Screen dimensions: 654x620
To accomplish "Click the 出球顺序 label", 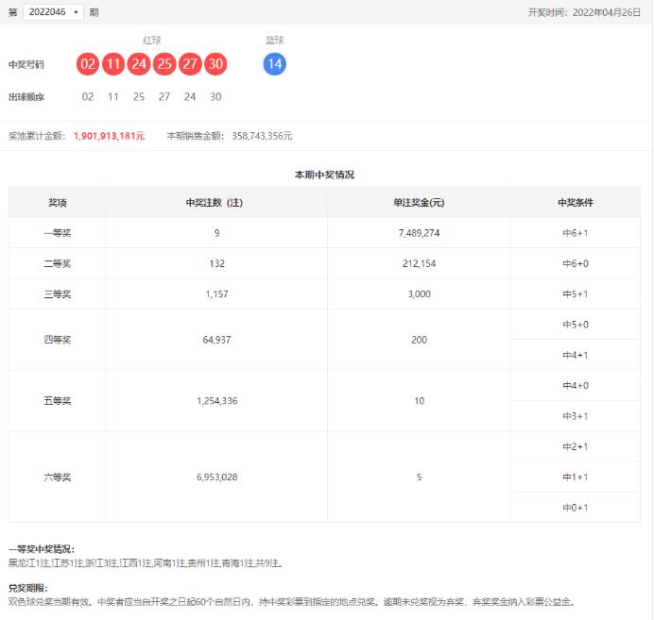I will point(26,97).
